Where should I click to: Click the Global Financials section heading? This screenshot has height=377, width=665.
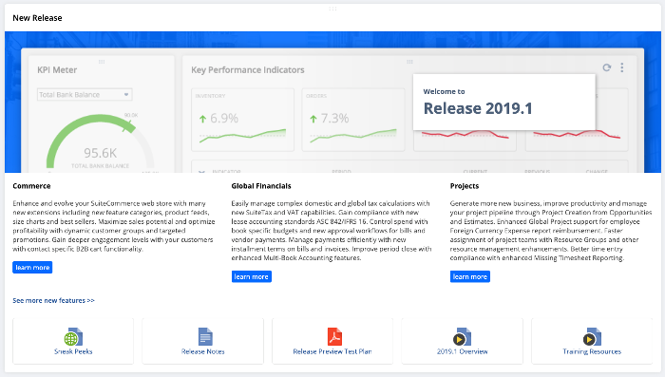[x=261, y=186]
